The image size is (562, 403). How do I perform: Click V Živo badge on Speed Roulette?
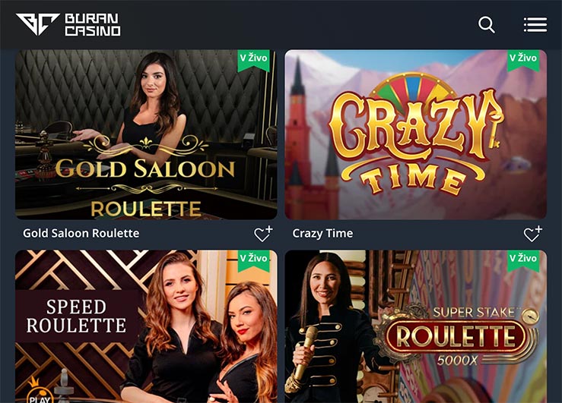click(x=254, y=260)
